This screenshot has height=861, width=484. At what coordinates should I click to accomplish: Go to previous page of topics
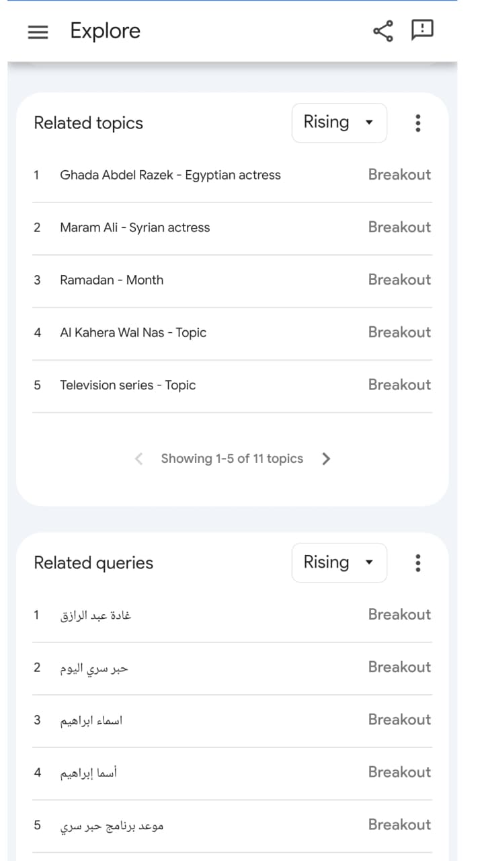pos(138,459)
